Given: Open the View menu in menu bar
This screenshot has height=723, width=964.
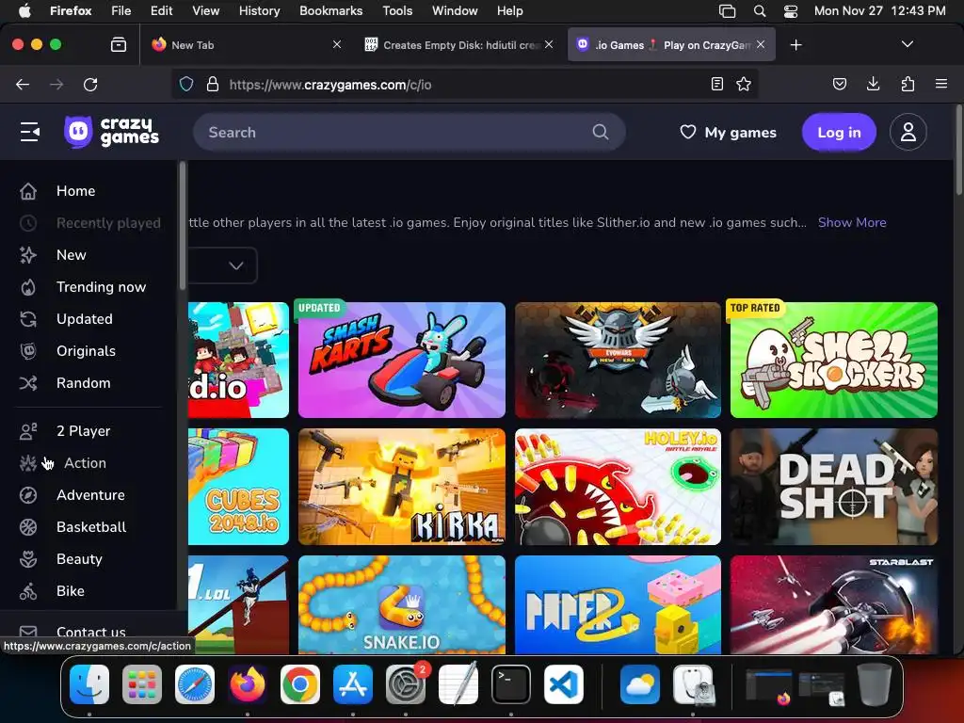Looking at the screenshot, I should click(x=205, y=10).
